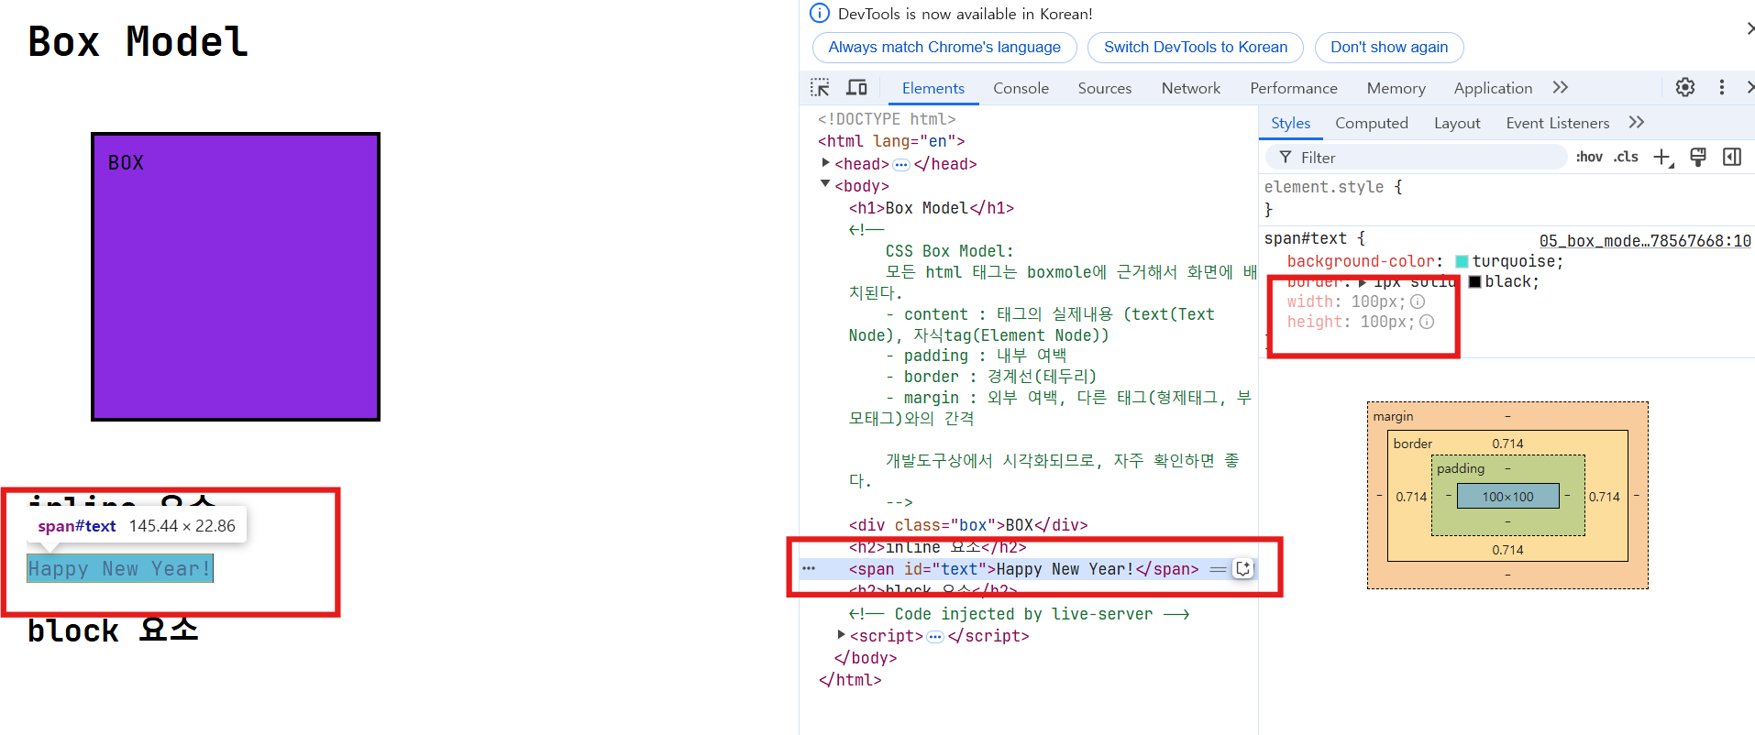Toggle the rendering emulations paintbrush icon

point(1698,157)
